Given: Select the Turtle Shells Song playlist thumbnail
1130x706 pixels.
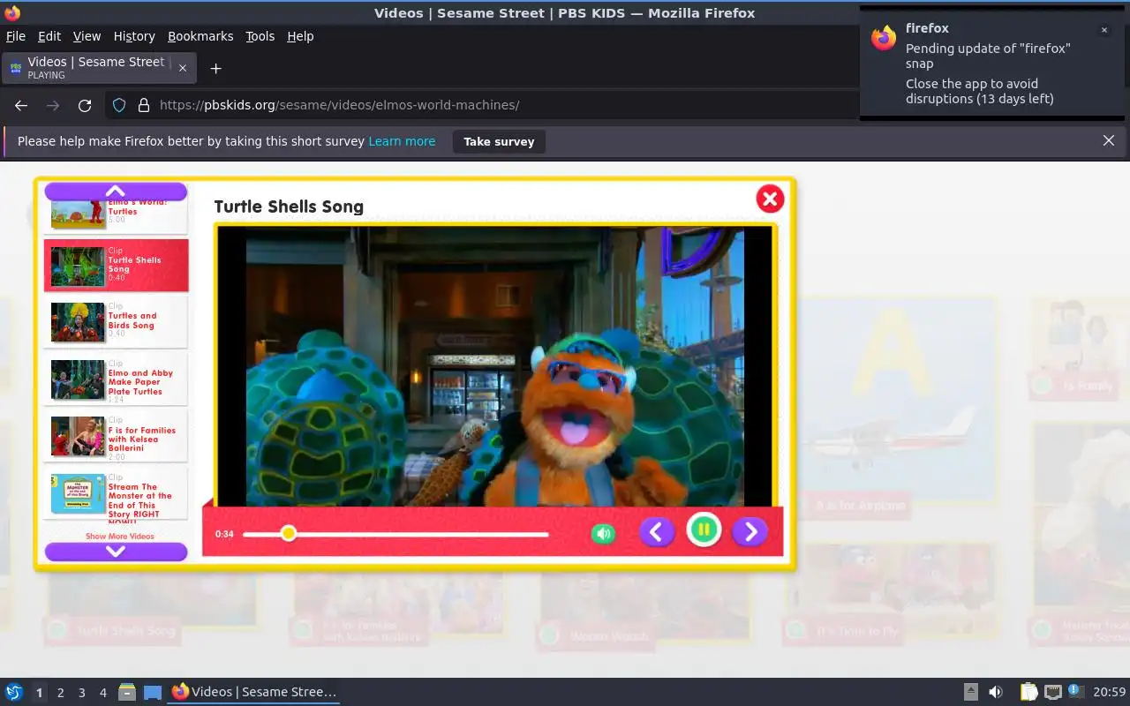Looking at the screenshot, I should point(78,266).
